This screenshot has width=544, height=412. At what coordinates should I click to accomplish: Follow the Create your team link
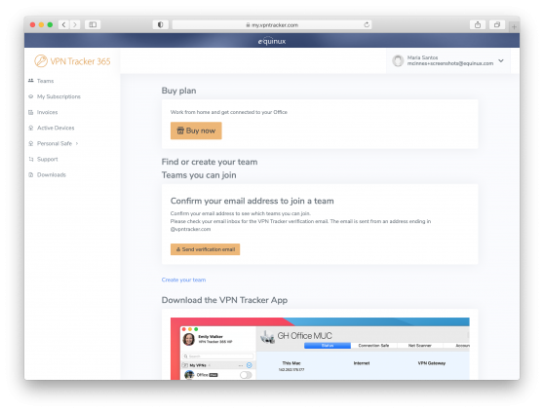[x=183, y=280]
